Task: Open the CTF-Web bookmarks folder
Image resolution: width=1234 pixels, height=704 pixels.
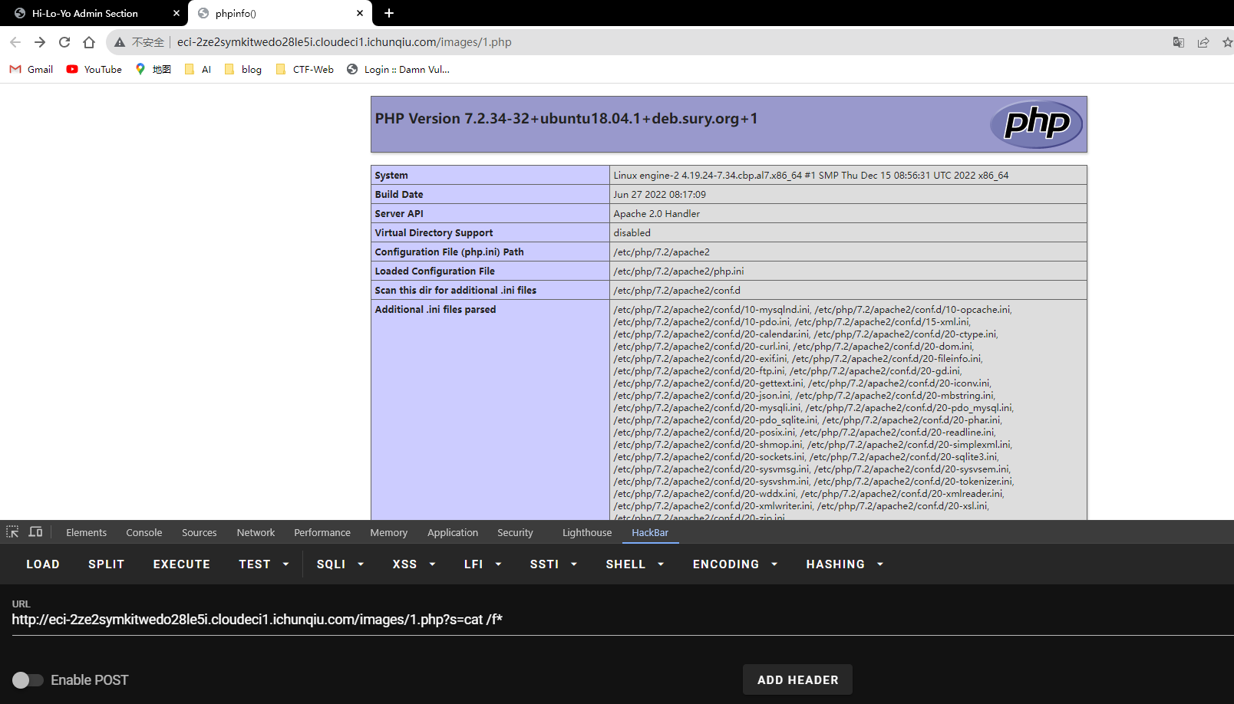Action: point(305,69)
